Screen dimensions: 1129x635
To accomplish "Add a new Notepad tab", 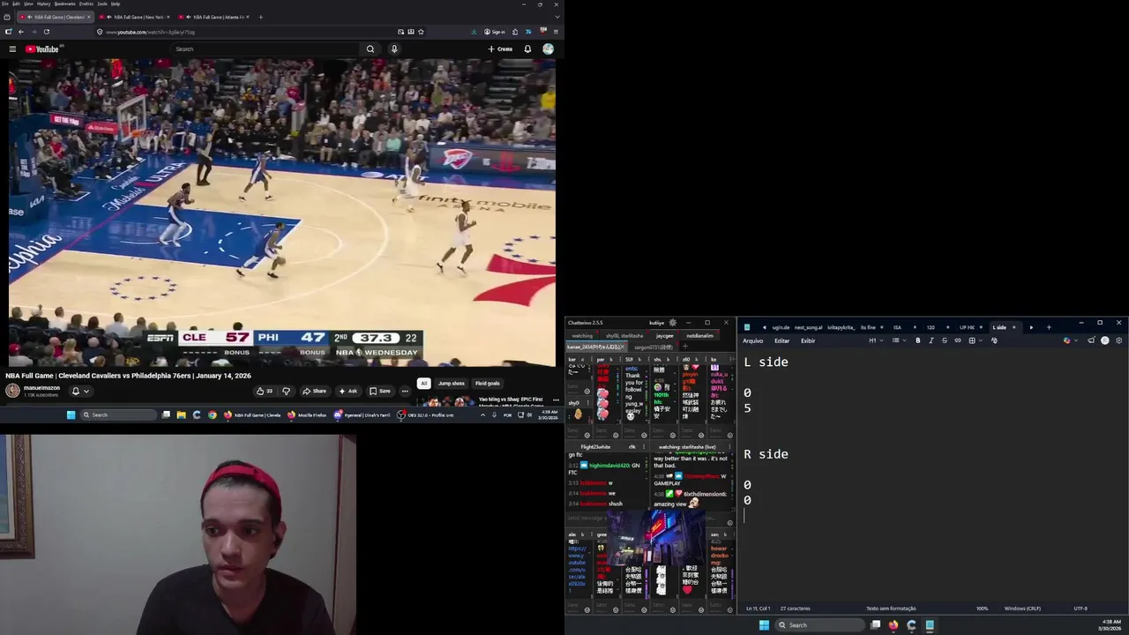I will pos(1049,327).
